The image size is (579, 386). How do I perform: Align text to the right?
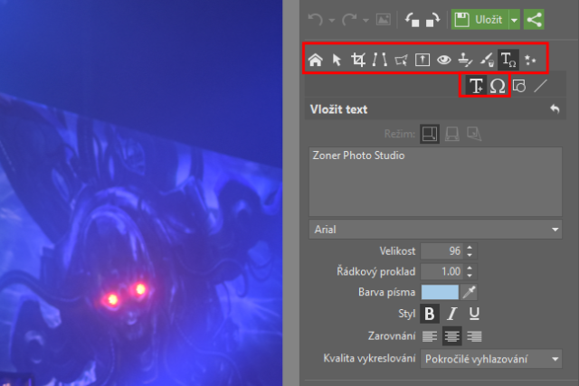pyautogui.click(x=474, y=336)
